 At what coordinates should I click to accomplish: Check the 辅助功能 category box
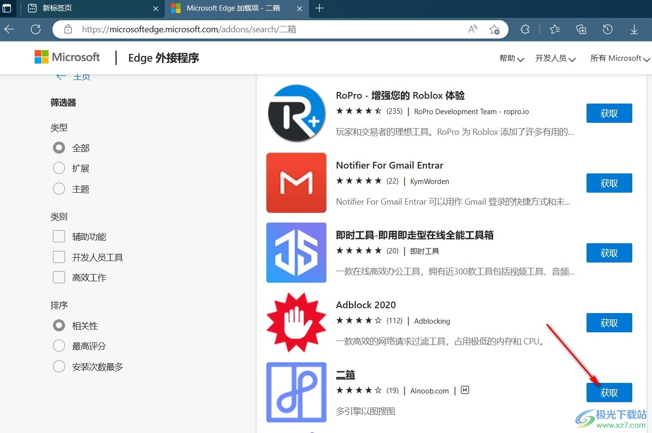[59, 236]
